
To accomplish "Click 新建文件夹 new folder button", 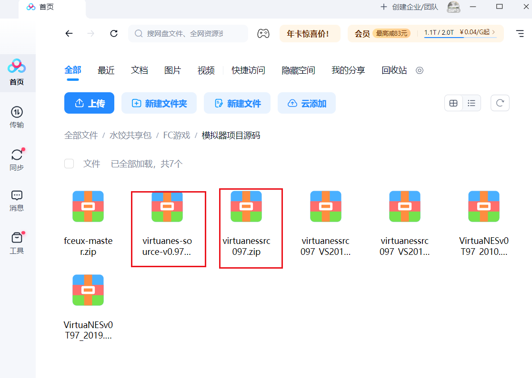I will pos(159,103).
